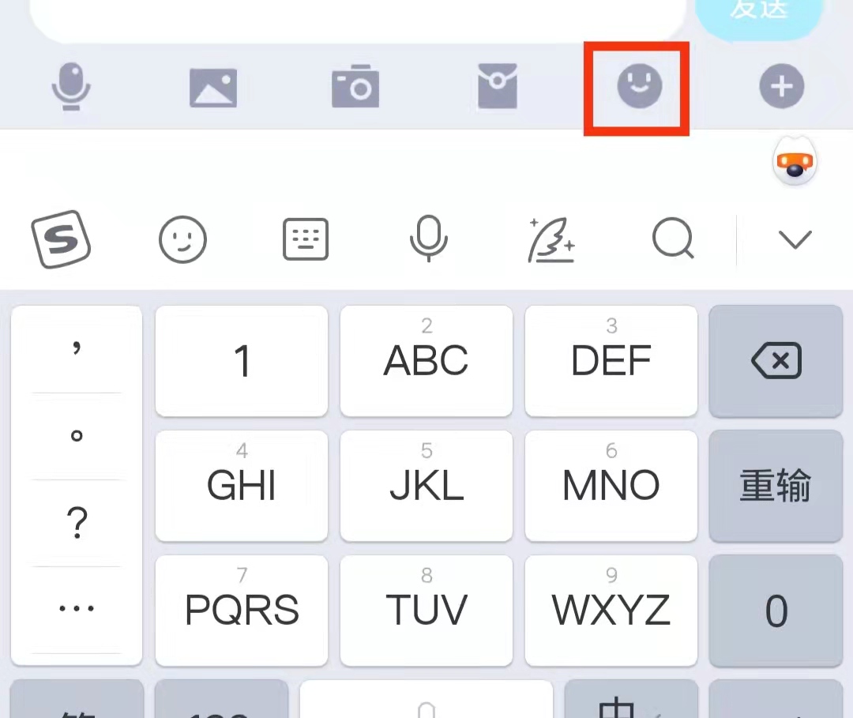Image resolution: width=853 pixels, height=718 pixels.
Task: Tap the MNO key
Action: click(x=611, y=486)
